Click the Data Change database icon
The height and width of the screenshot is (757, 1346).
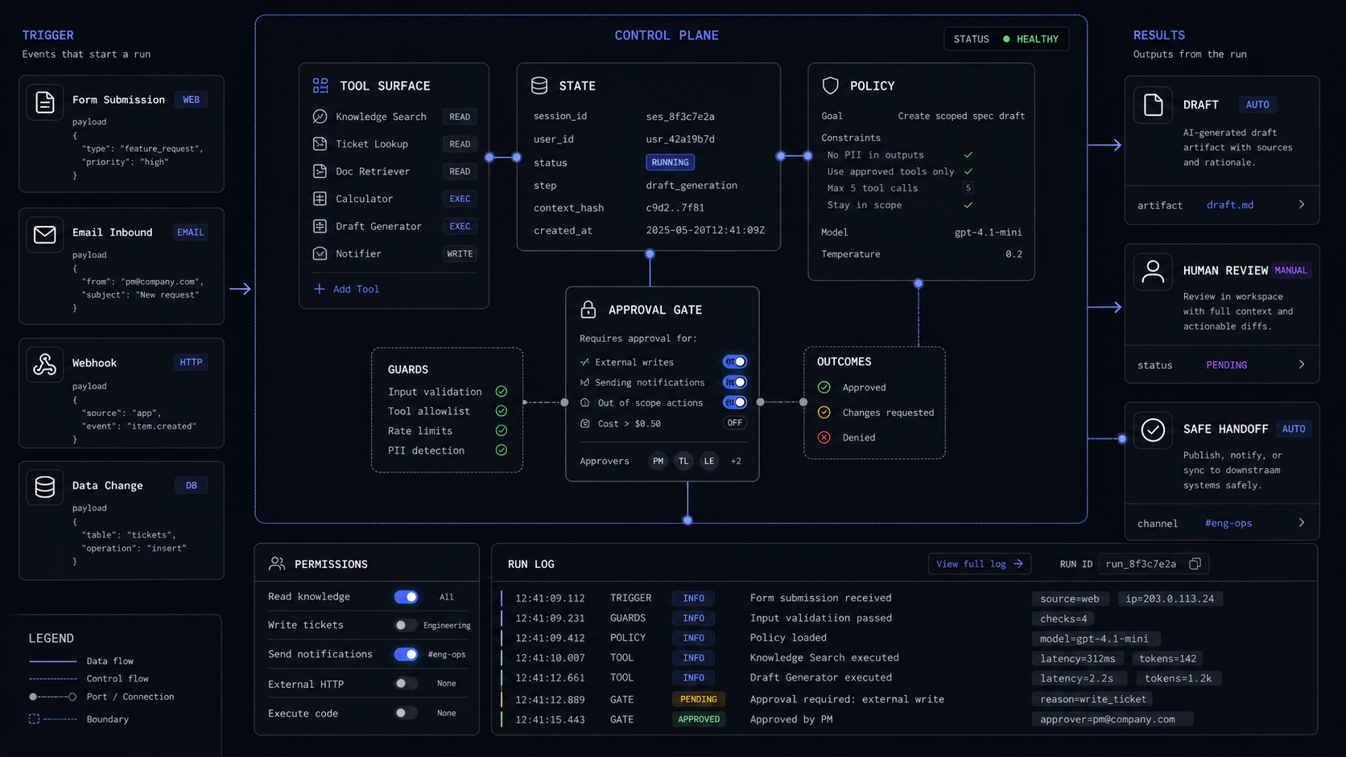pos(45,487)
